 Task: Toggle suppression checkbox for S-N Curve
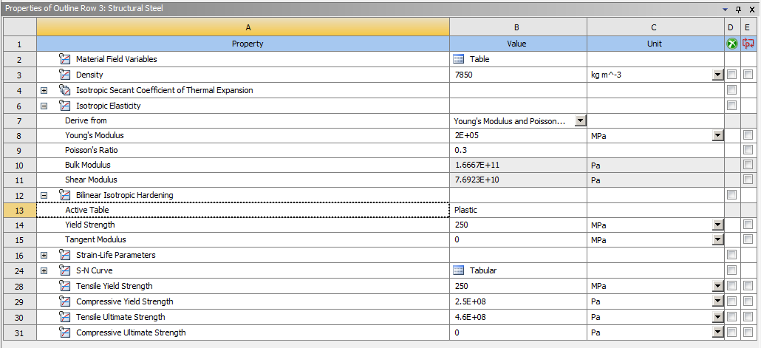732,270
